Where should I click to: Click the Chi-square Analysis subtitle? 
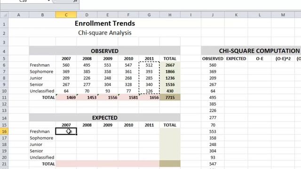coord(105,33)
